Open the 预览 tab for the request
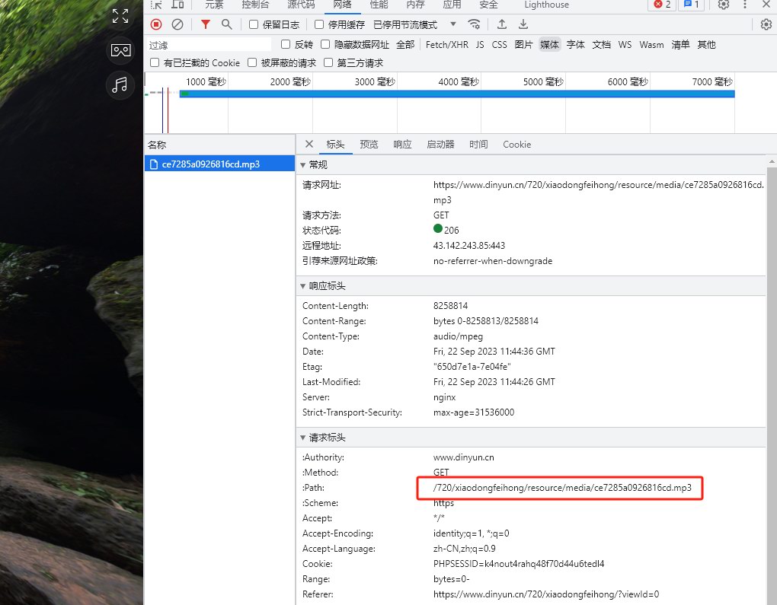This screenshot has width=777, height=605. (369, 145)
